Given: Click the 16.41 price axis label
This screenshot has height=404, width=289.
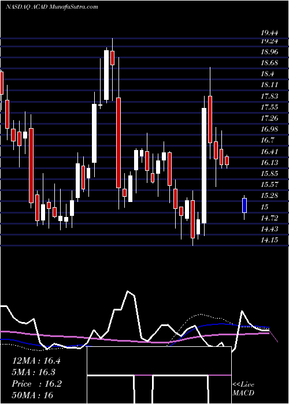Looking at the screenshot, I should 269,151.
